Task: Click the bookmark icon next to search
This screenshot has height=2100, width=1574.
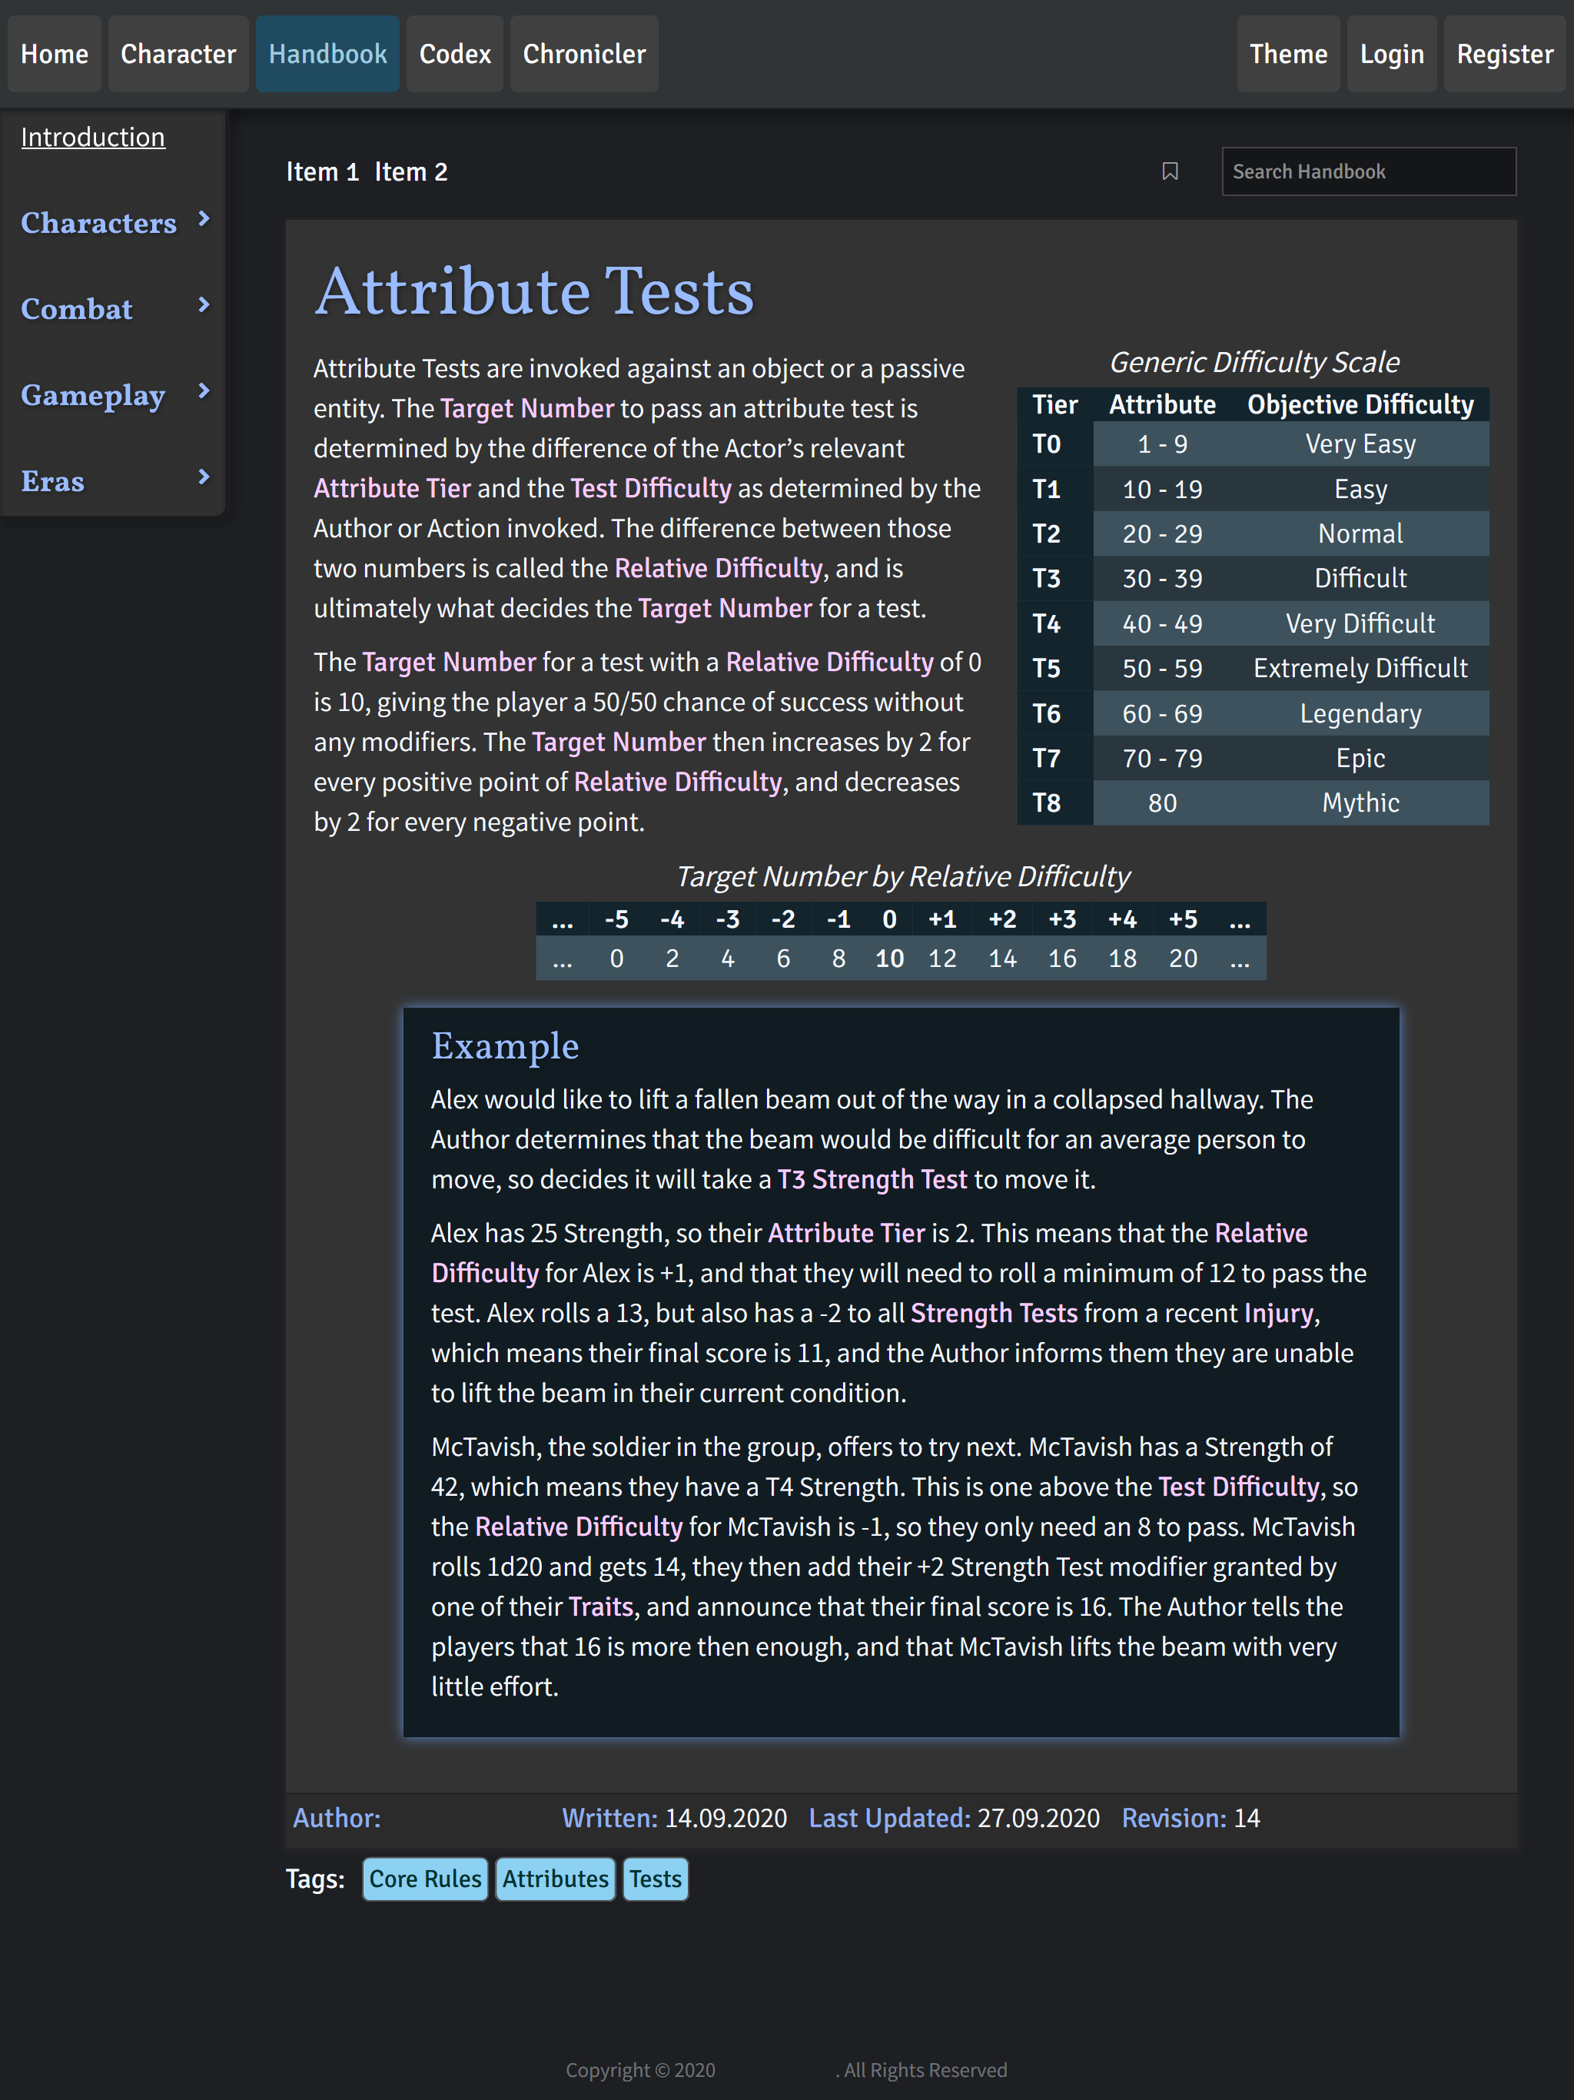Action: tap(1170, 172)
